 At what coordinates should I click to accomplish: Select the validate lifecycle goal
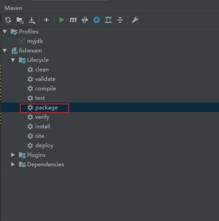coord(45,79)
